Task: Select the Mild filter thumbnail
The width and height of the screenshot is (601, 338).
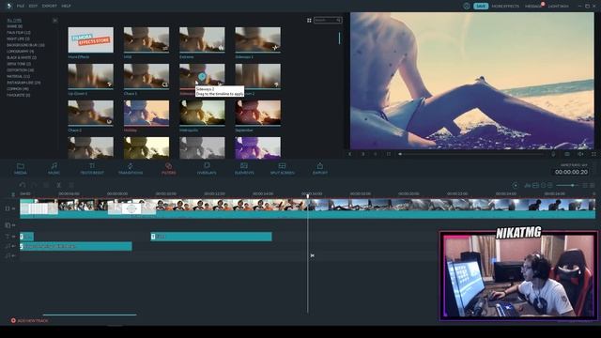Action: [146, 39]
